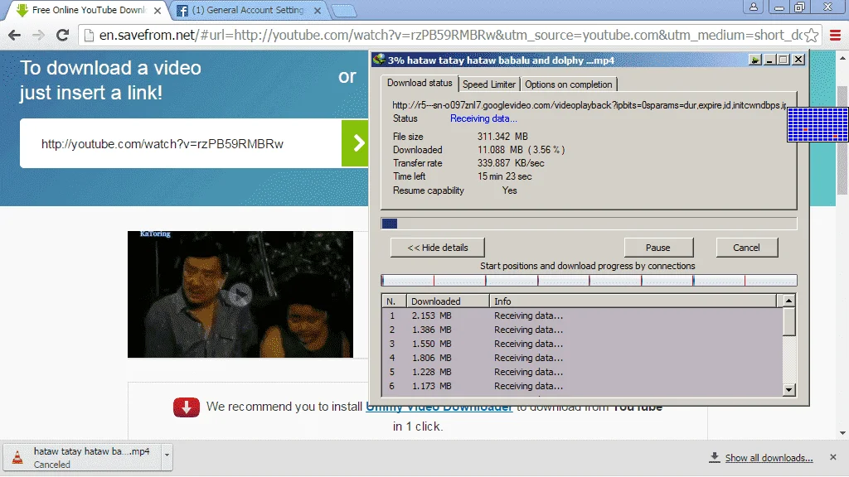Click the download URL text in dialog
Viewport: 849px width, 477px height.
(589, 105)
